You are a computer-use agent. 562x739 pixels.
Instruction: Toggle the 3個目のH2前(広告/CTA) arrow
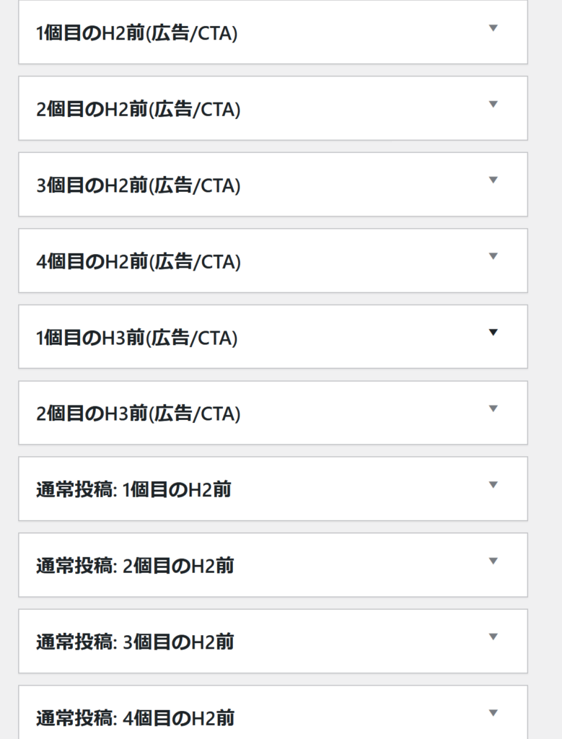(493, 180)
